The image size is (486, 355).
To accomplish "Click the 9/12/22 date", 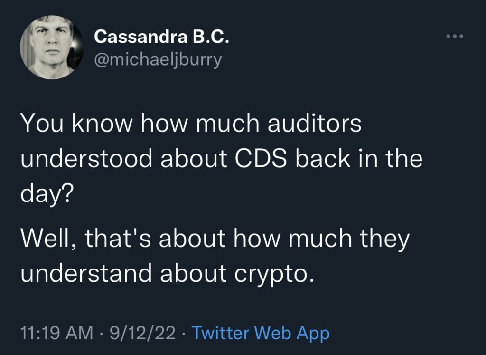I will (x=141, y=333).
